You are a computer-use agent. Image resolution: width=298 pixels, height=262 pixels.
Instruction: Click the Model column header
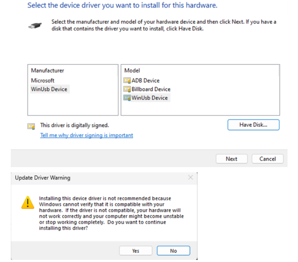coord(132,70)
